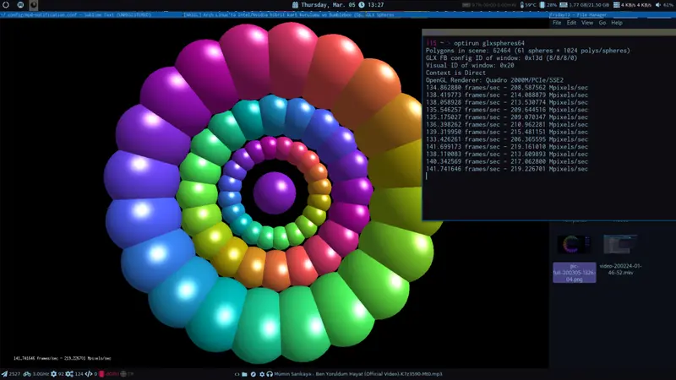Select the highlighted third workspace icon

point(33,5)
